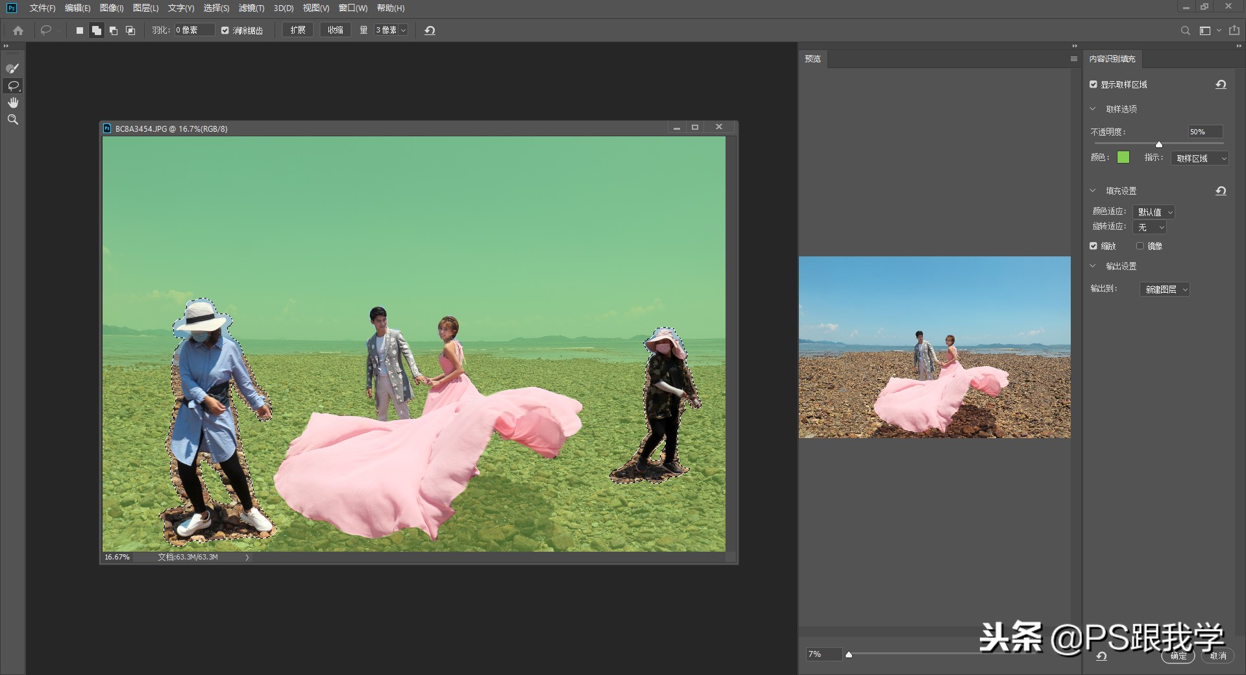
Task: Collapse the 取样选项 section
Action: 1092,109
